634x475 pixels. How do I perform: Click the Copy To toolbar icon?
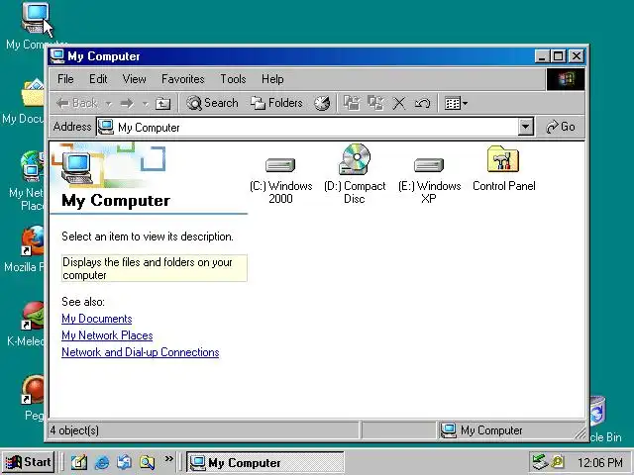coord(375,103)
